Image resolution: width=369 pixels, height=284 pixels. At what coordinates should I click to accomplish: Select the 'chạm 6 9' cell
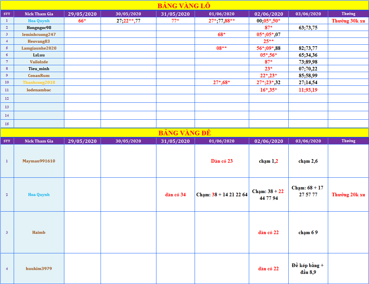point(308,232)
